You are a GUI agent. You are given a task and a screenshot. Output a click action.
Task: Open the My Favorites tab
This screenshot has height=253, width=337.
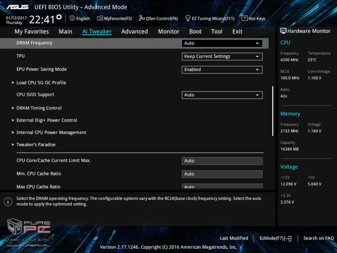point(32,32)
